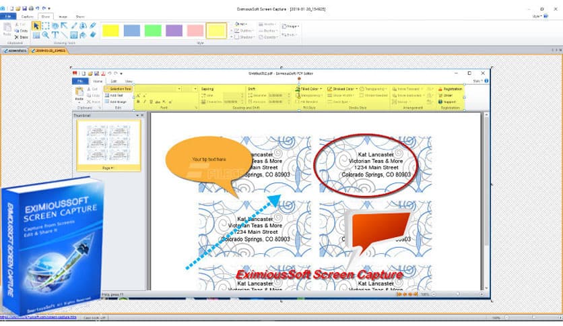Viewport: 563px width, 326px height.
Task: Open the Fill dropdown in Style group
Action: (241, 24)
